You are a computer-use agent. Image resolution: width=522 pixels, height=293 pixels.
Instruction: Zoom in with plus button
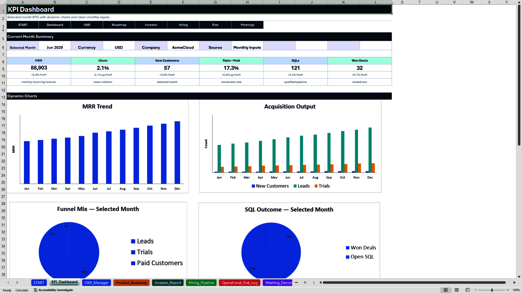coord(508,290)
